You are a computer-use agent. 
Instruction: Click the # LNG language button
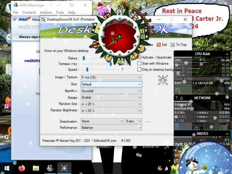click(x=126, y=141)
